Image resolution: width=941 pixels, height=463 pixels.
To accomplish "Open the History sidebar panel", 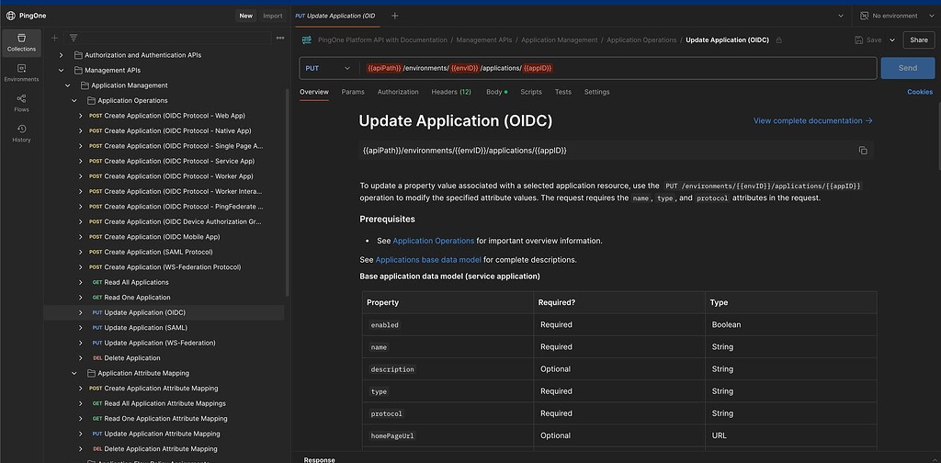I will pyautogui.click(x=21, y=133).
